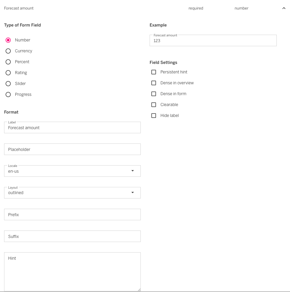
Task: Enable the Persistent hint checkbox
Action: (x=154, y=72)
